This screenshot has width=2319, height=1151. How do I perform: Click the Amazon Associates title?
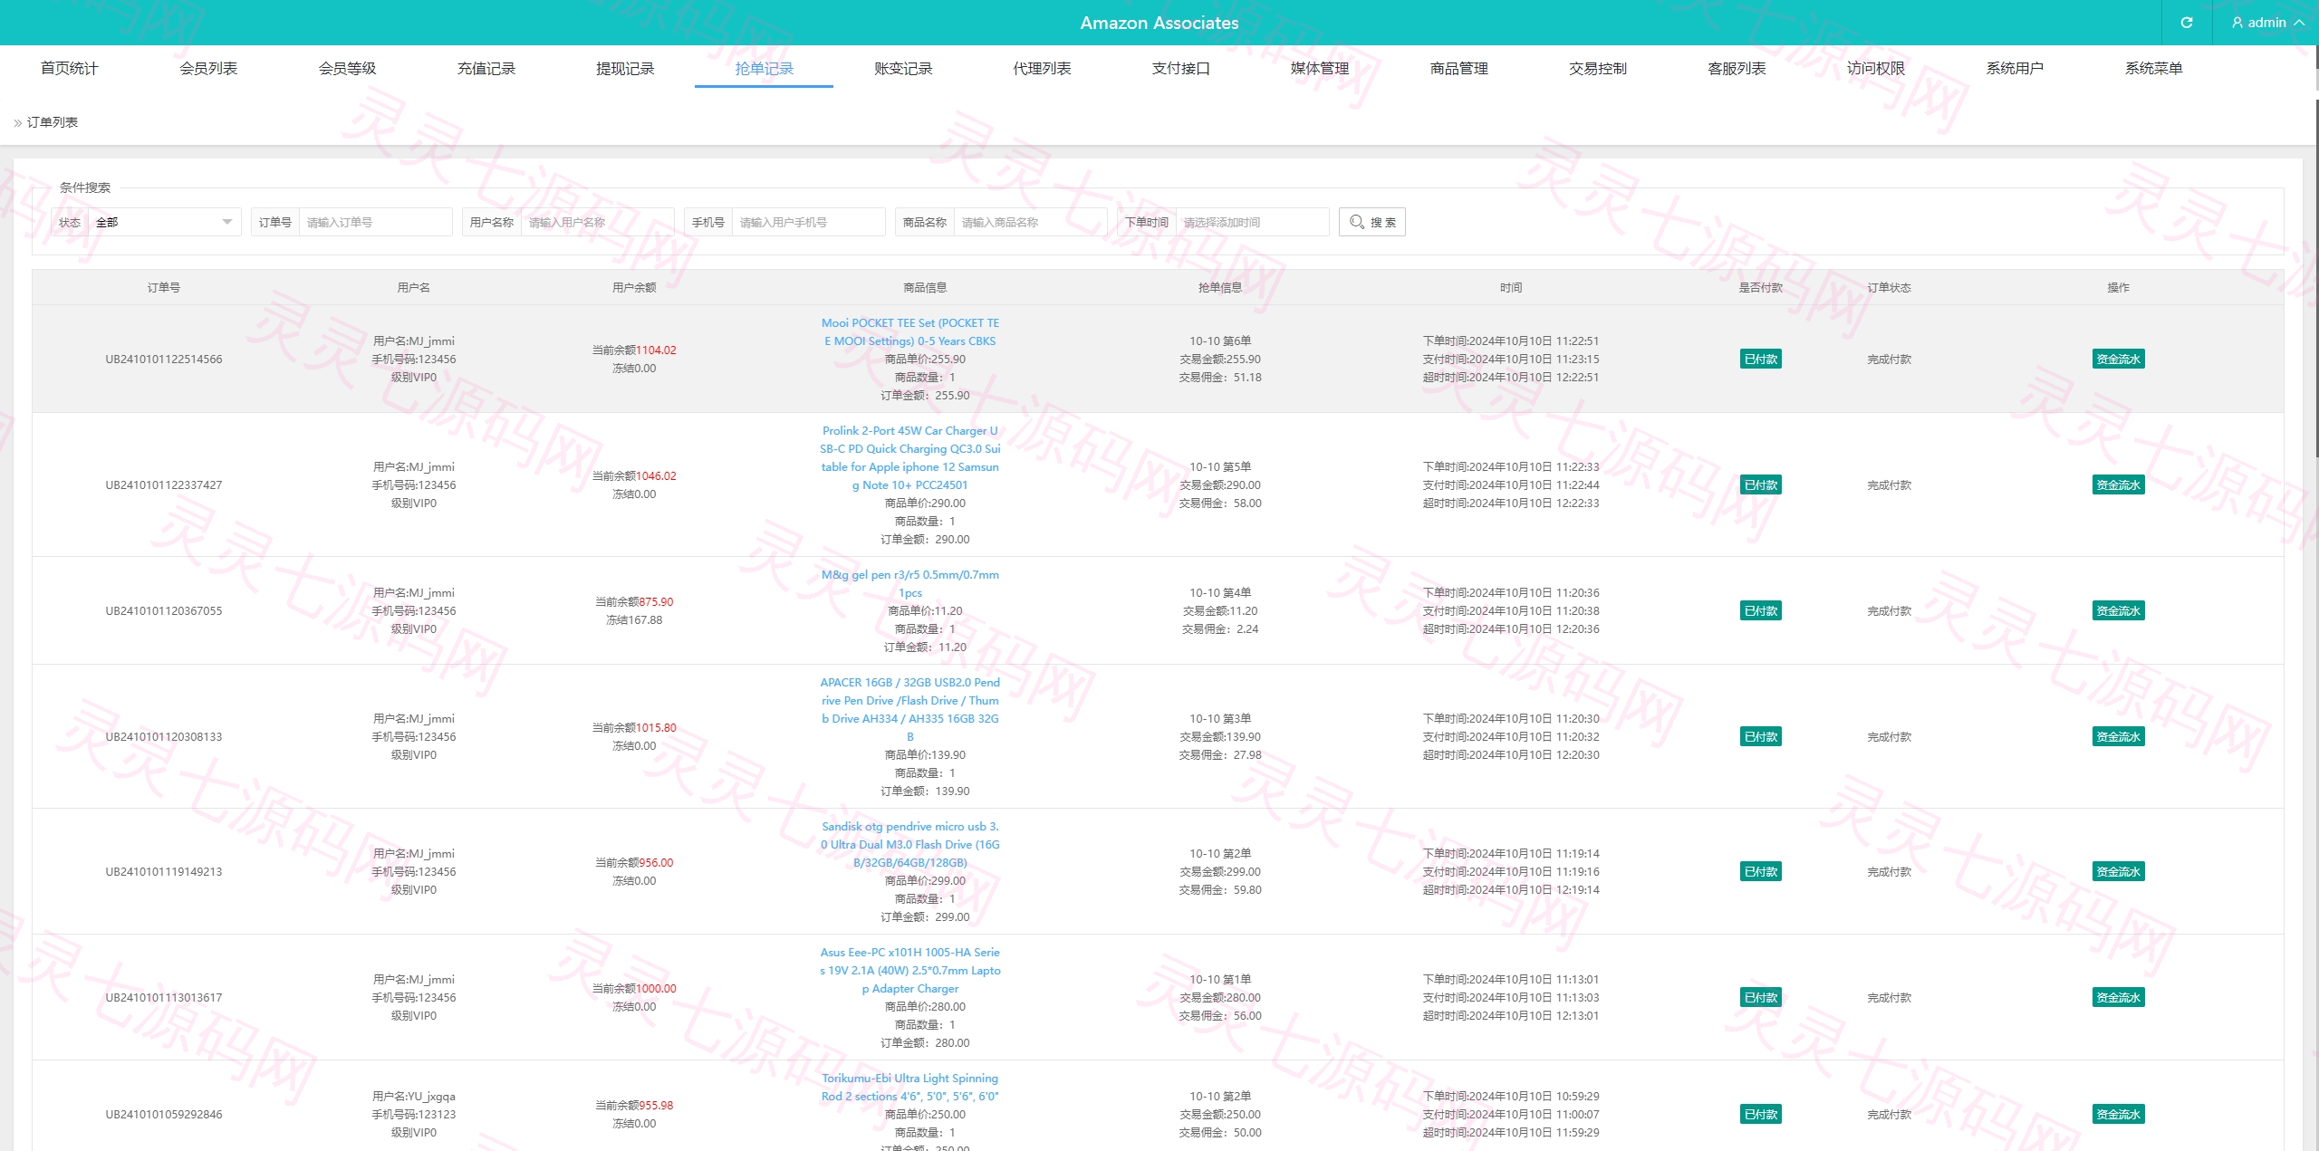[x=1159, y=23]
